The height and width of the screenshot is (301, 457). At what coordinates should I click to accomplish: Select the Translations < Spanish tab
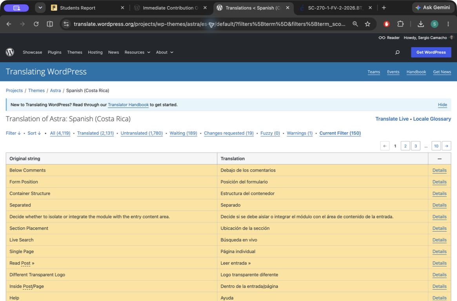(x=253, y=8)
